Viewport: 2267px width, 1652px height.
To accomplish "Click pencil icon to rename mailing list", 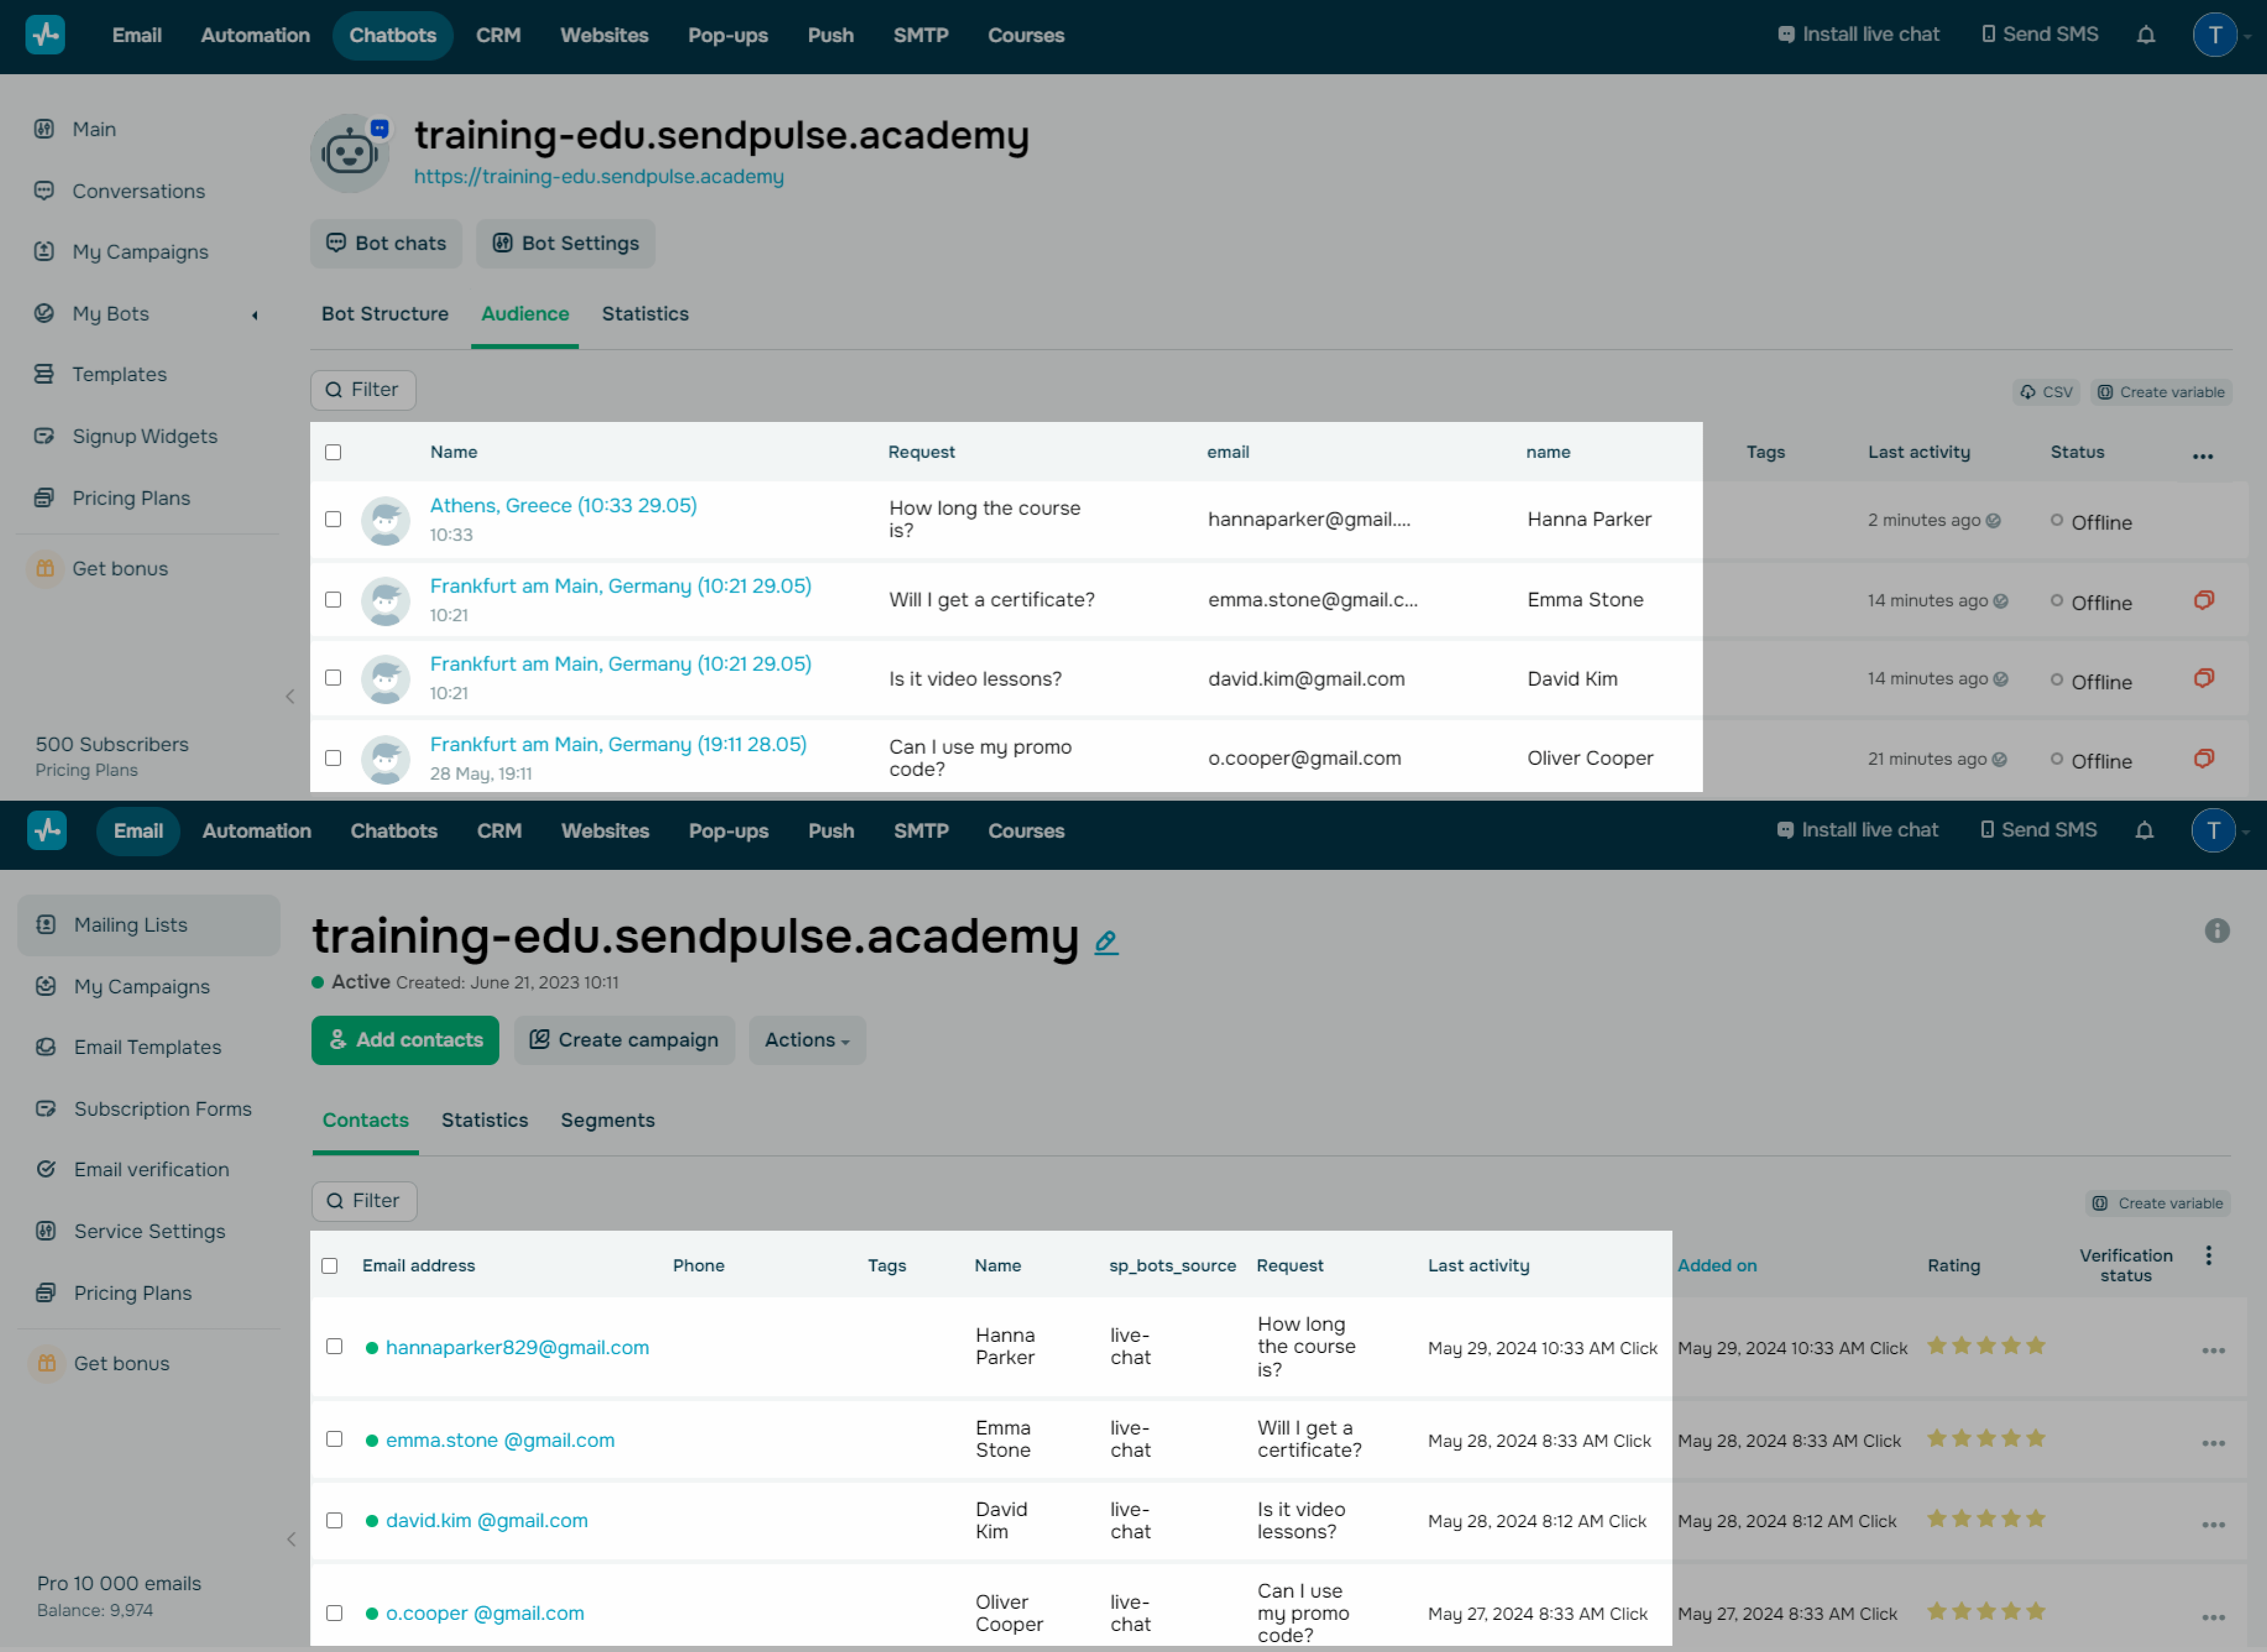I will pos(1106,941).
